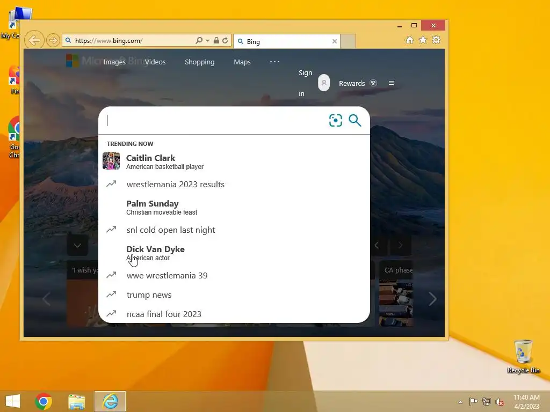Click the Rewards trophy medal icon
This screenshot has height=412, width=550.
[x=373, y=83]
